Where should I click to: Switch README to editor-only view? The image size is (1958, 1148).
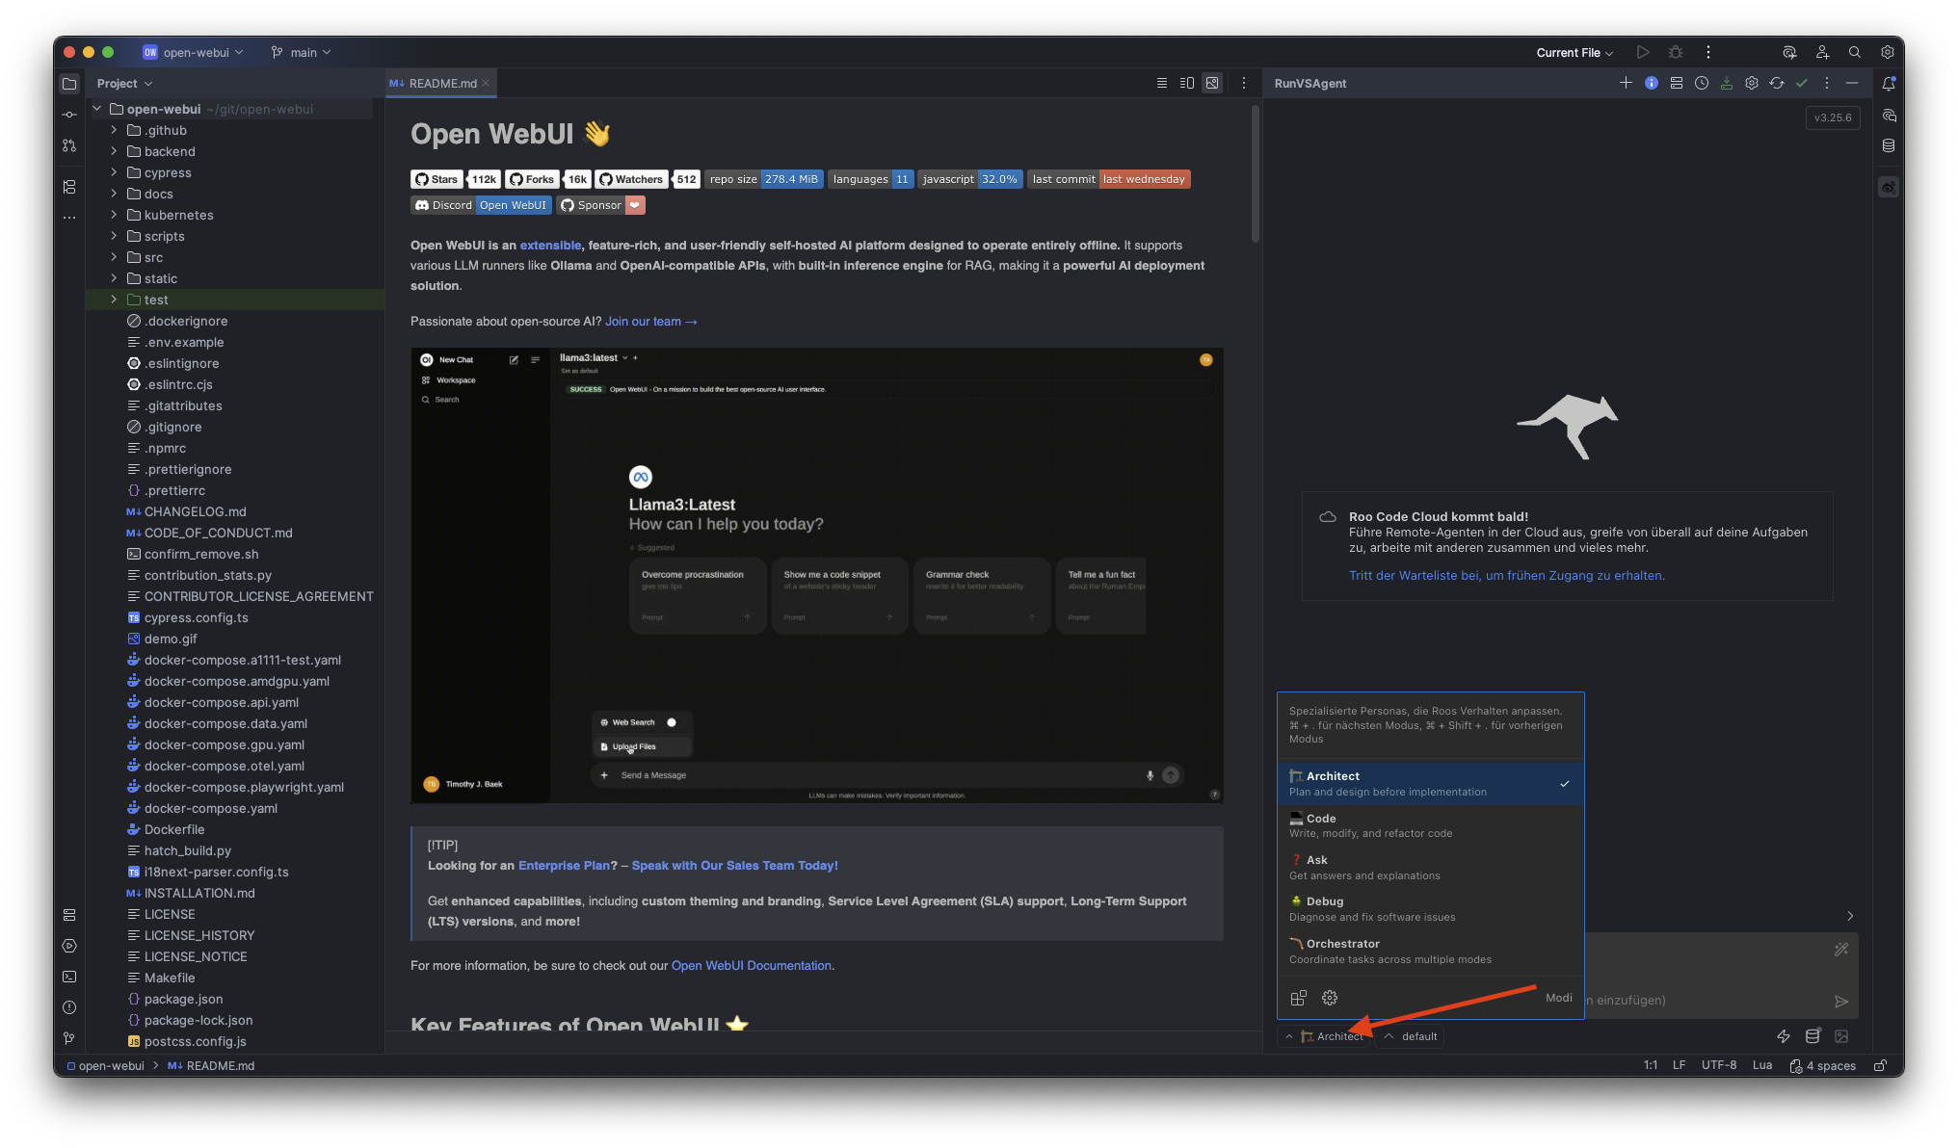click(x=1162, y=83)
